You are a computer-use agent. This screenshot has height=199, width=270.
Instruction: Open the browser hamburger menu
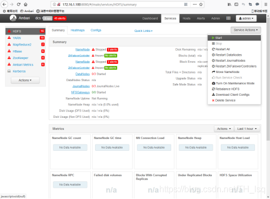266,4
